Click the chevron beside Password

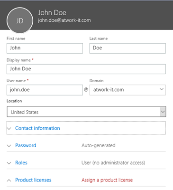(x=9, y=146)
